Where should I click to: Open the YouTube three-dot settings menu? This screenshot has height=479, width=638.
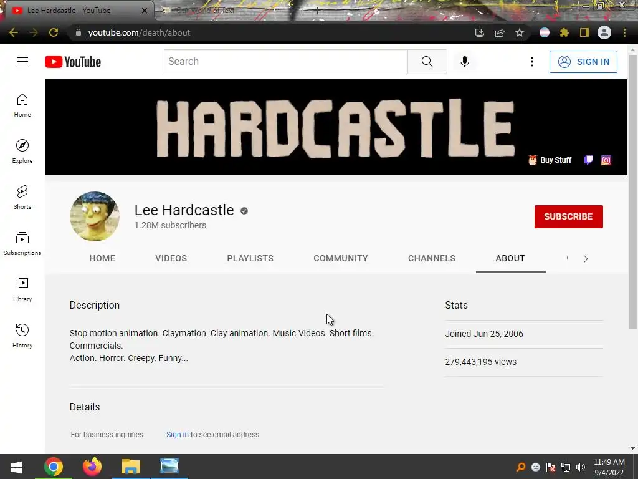point(532,62)
